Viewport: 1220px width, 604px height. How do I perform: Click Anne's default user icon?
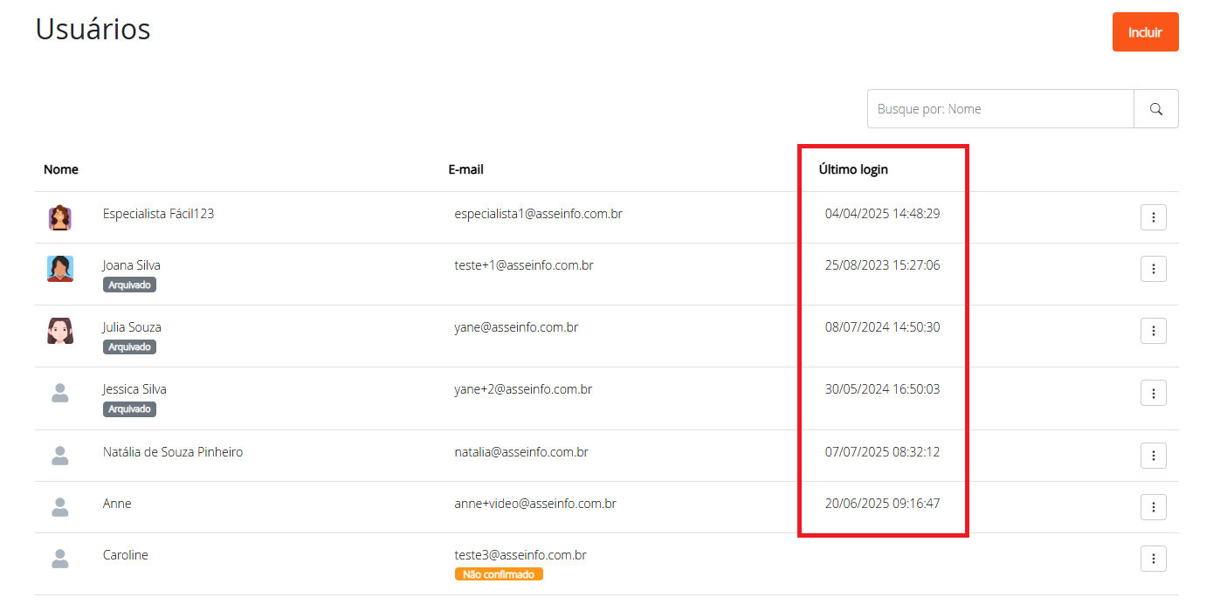60,507
